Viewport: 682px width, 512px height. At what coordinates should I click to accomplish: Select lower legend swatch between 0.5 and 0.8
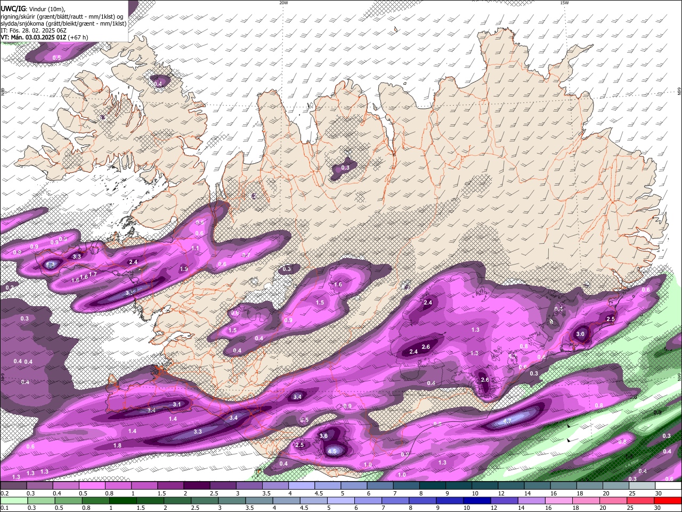pos(68,501)
